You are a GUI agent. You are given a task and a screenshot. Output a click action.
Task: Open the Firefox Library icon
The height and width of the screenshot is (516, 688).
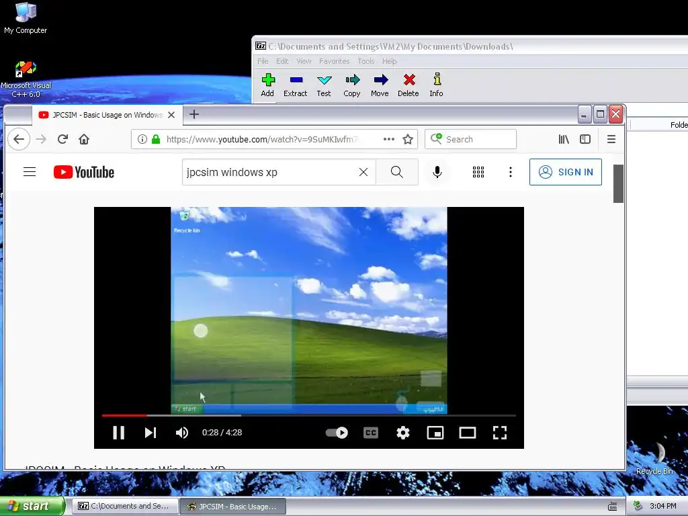click(564, 139)
